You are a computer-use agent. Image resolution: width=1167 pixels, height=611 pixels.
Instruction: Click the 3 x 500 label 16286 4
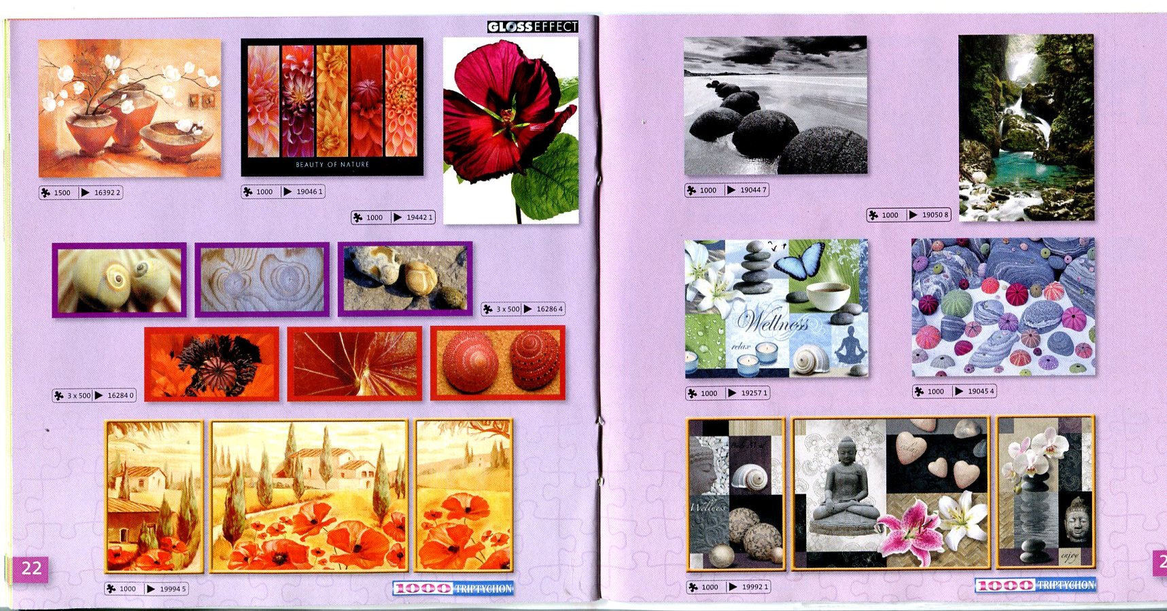click(x=523, y=309)
